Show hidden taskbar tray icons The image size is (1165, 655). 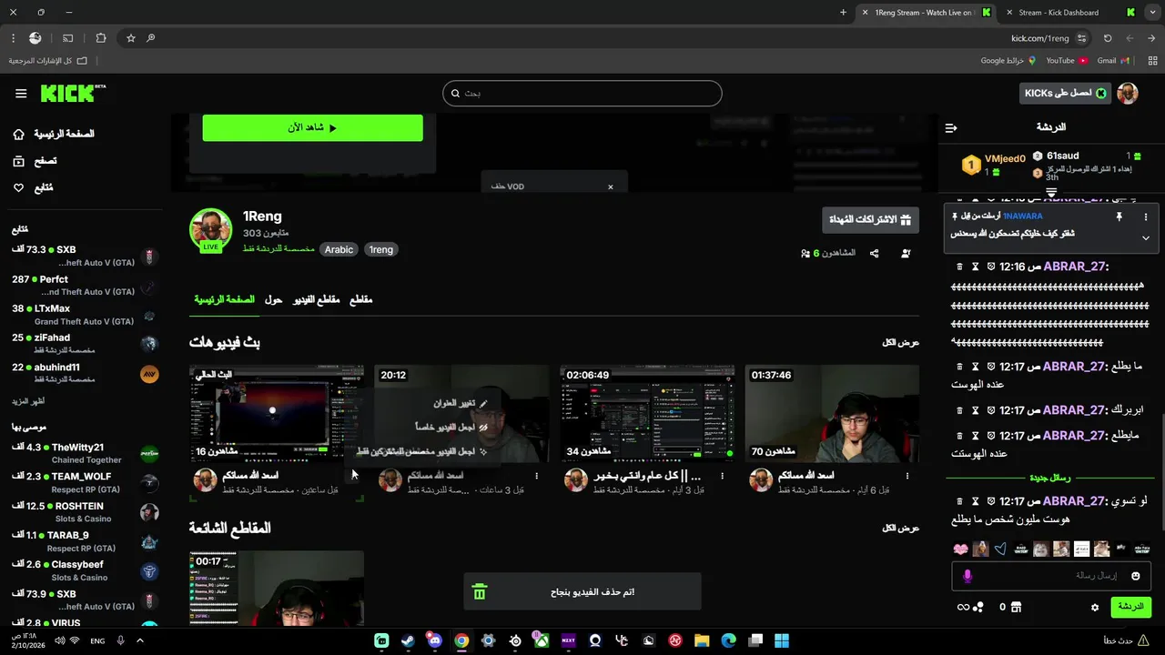[140, 640]
